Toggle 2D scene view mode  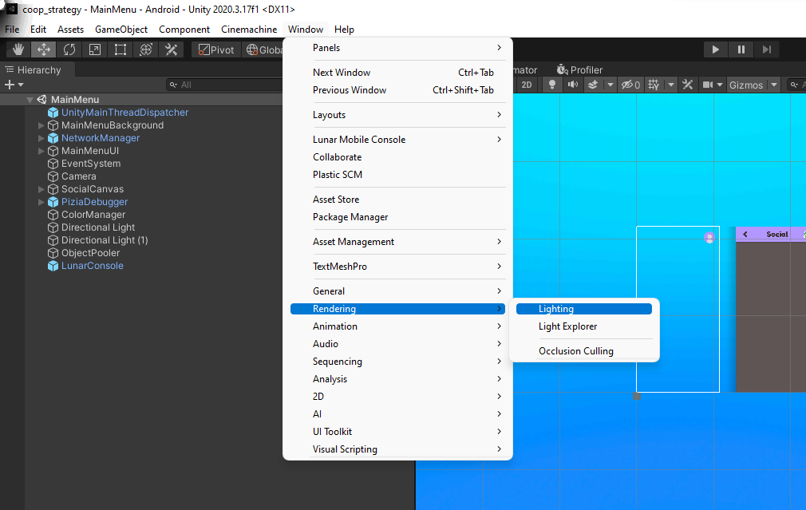pyautogui.click(x=527, y=85)
